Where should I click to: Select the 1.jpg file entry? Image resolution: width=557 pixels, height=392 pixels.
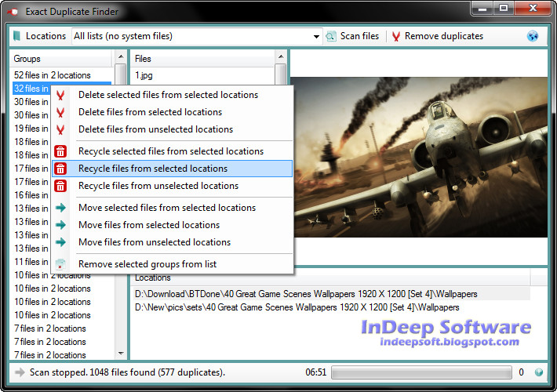click(144, 75)
